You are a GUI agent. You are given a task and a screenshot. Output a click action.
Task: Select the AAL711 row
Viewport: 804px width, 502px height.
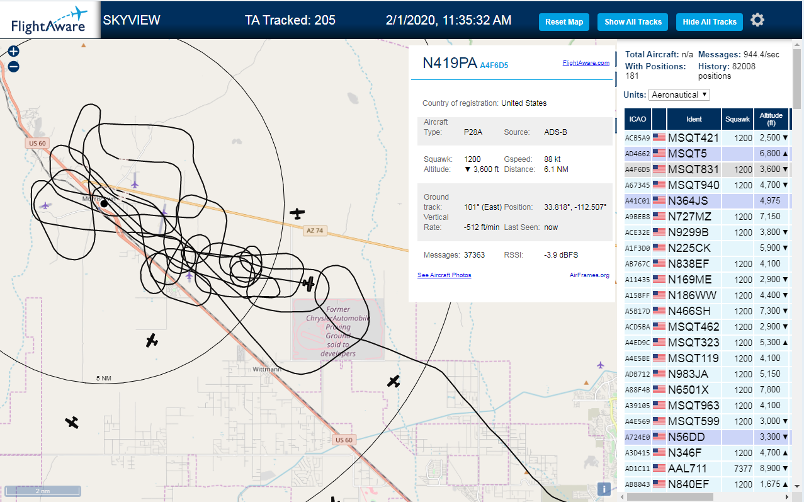tap(708, 468)
